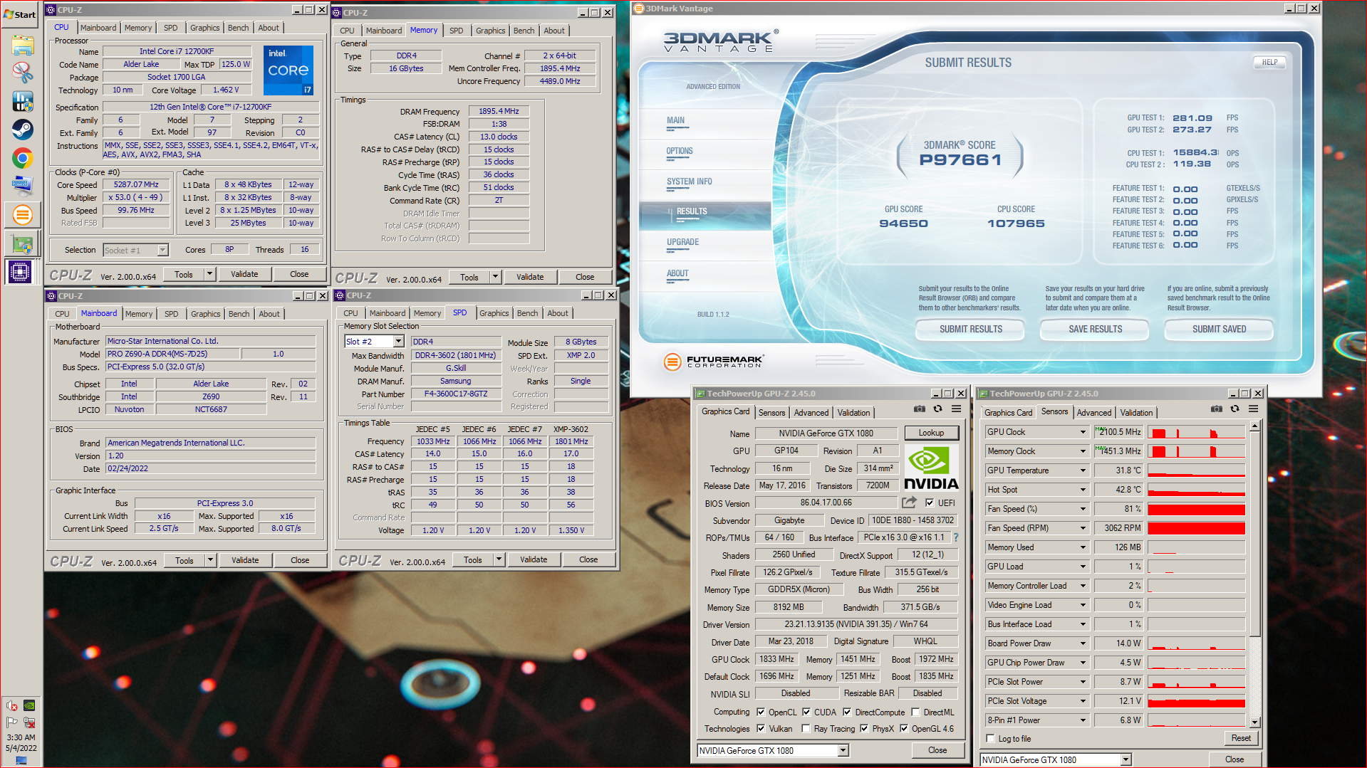Open File Explorer from the taskbar
This screenshot has height=768, width=1367.
click(22, 46)
